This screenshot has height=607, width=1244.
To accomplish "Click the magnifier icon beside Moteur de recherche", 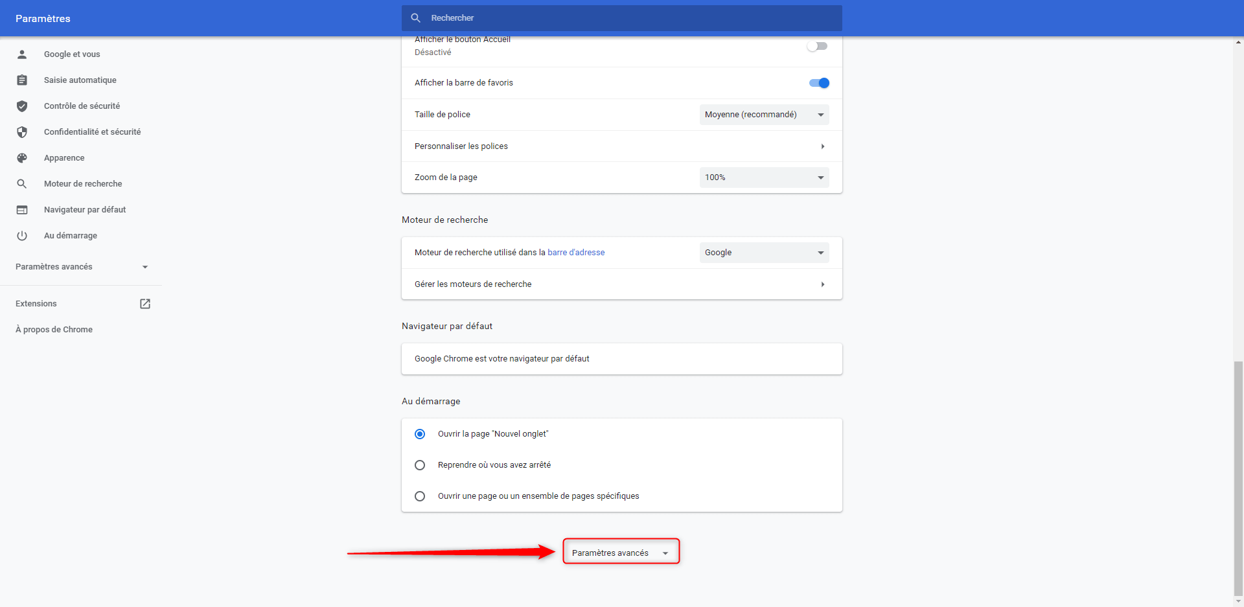I will (x=22, y=184).
